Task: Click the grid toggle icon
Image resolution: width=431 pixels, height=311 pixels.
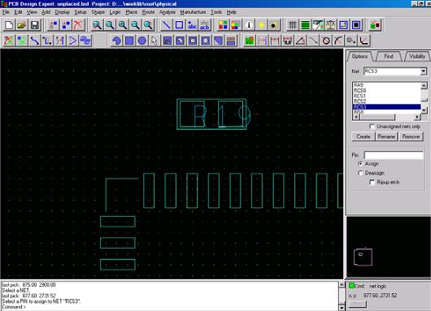Action: point(292,25)
